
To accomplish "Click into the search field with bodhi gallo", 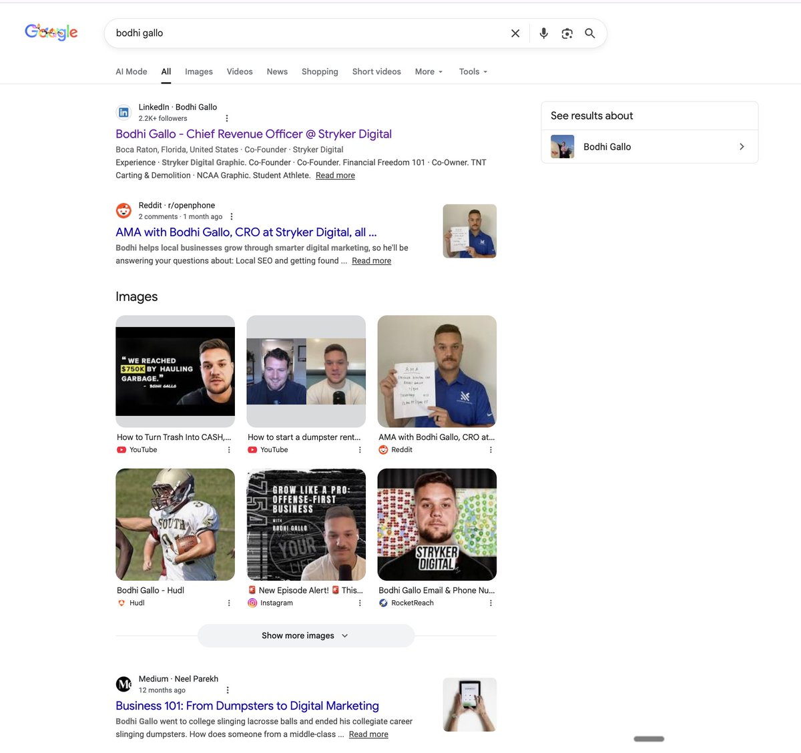I will click(x=307, y=33).
